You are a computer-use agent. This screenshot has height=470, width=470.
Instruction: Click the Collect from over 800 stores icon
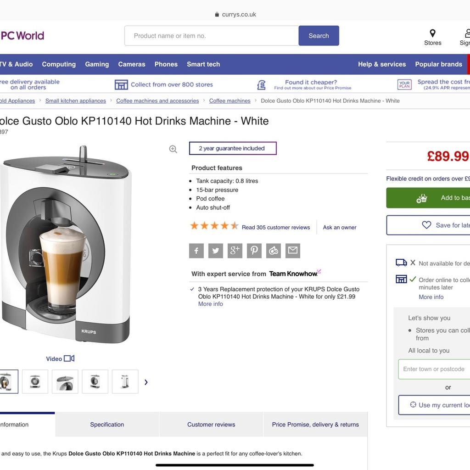point(122,84)
